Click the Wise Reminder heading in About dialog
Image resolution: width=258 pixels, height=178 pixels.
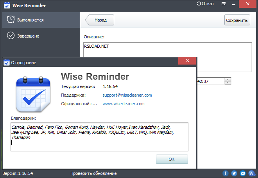(95, 77)
